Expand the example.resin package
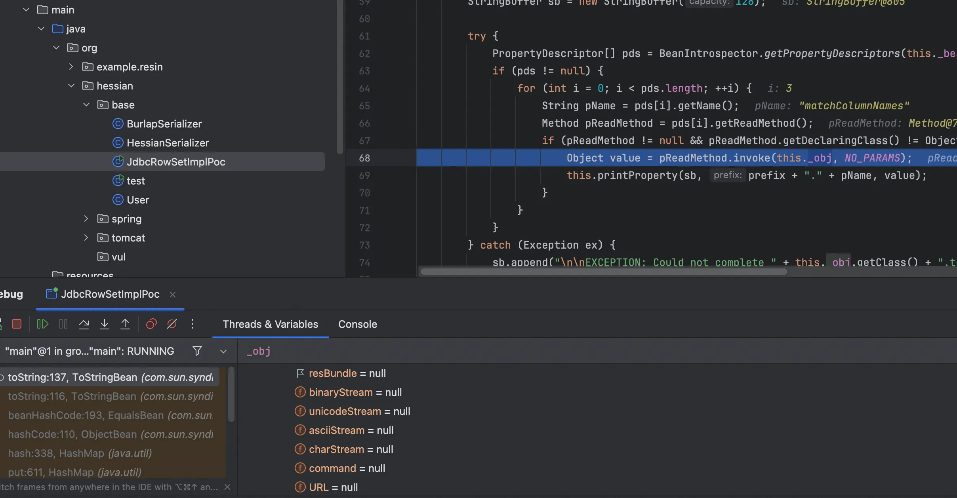This screenshot has width=957, height=498. [x=71, y=67]
